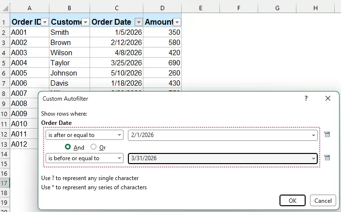Select row 13 header
The width and height of the screenshot is (341, 212).
coord(5,144)
